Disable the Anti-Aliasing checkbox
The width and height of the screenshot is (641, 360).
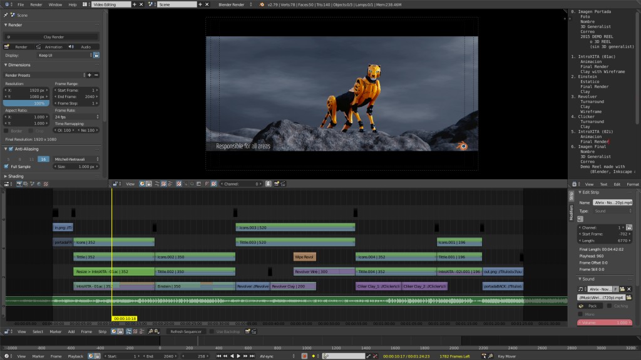11,148
